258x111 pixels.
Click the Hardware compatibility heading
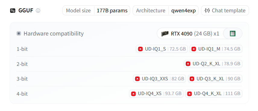click(54, 33)
